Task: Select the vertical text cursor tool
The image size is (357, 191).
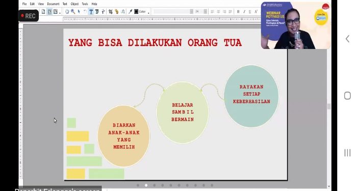Action: click(103, 12)
